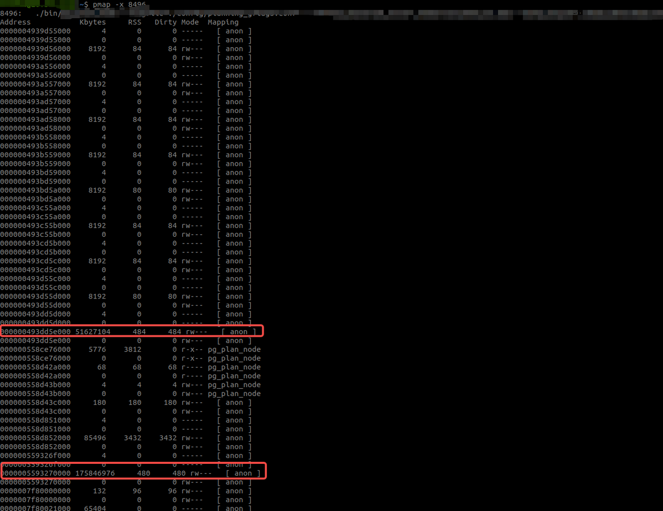Select the 175846976 Kbytes value
Image resolution: width=663 pixels, height=511 pixels.
click(x=95, y=473)
